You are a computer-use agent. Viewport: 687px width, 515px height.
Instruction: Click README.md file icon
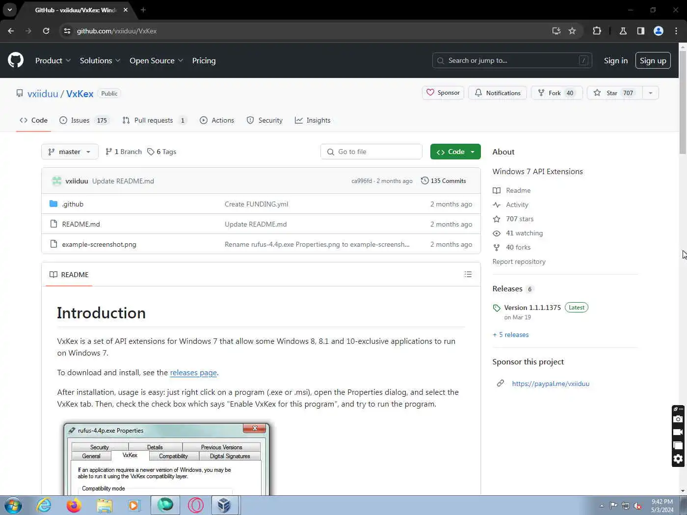[53, 224]
